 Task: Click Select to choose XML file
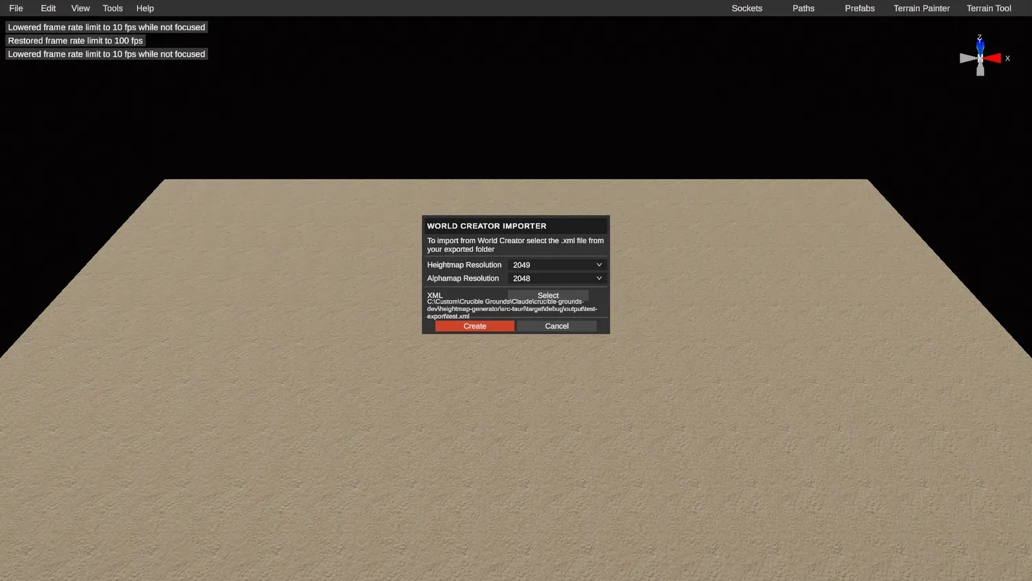(x=548, y=295)
